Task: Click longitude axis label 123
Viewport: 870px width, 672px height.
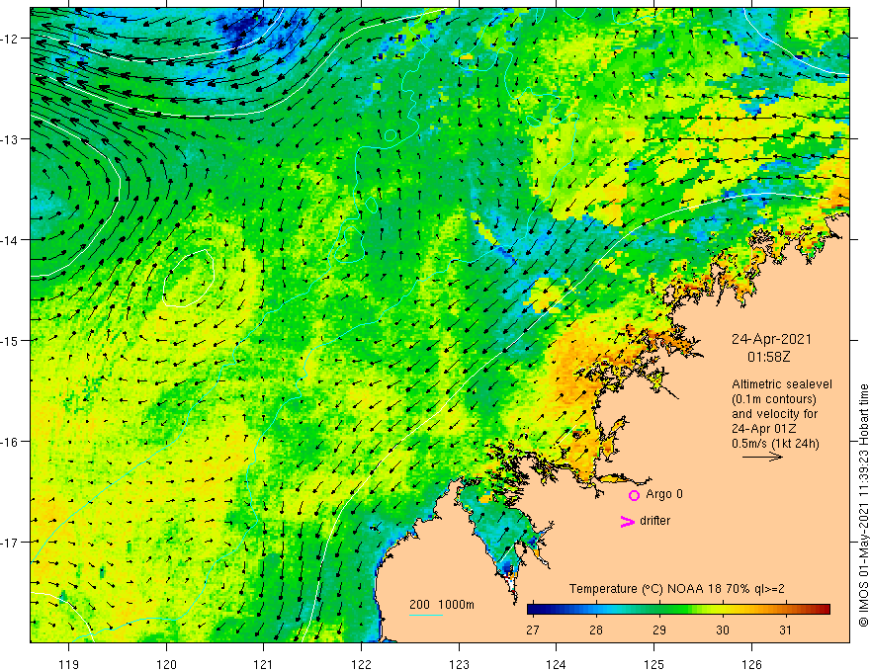Action: pyautogui.click(x=459, y=665)
